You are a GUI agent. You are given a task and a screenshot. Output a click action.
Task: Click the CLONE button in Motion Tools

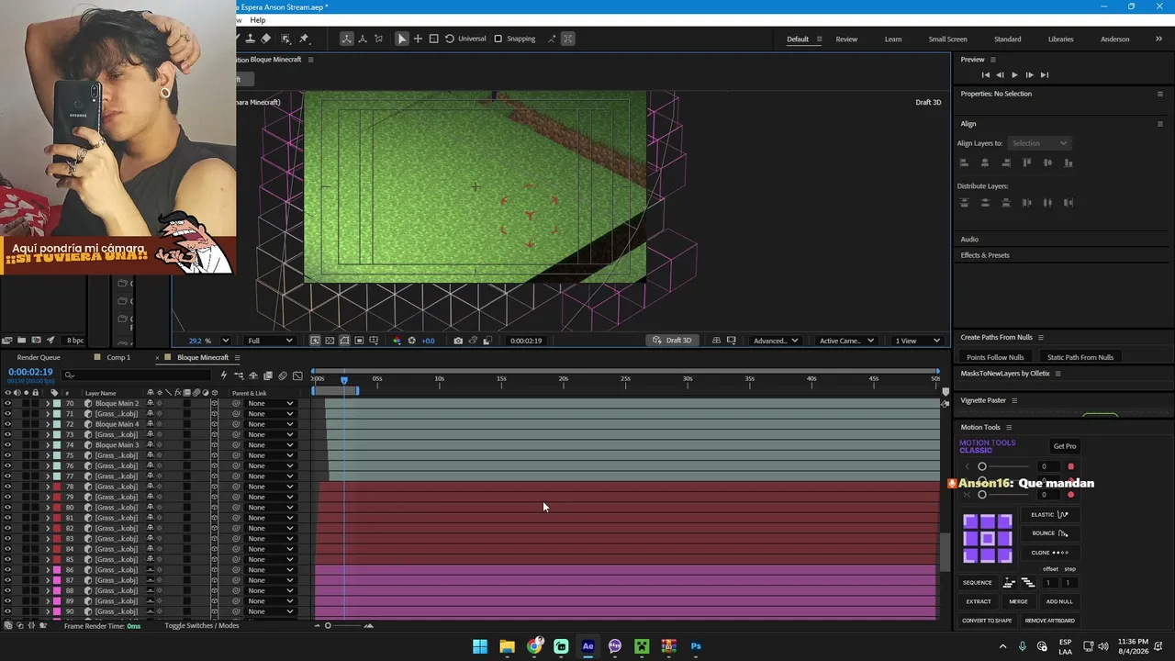(x=1049, y=553)
